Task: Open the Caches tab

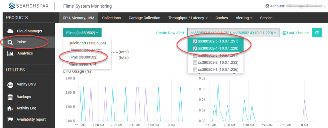Action: (222, 18)
